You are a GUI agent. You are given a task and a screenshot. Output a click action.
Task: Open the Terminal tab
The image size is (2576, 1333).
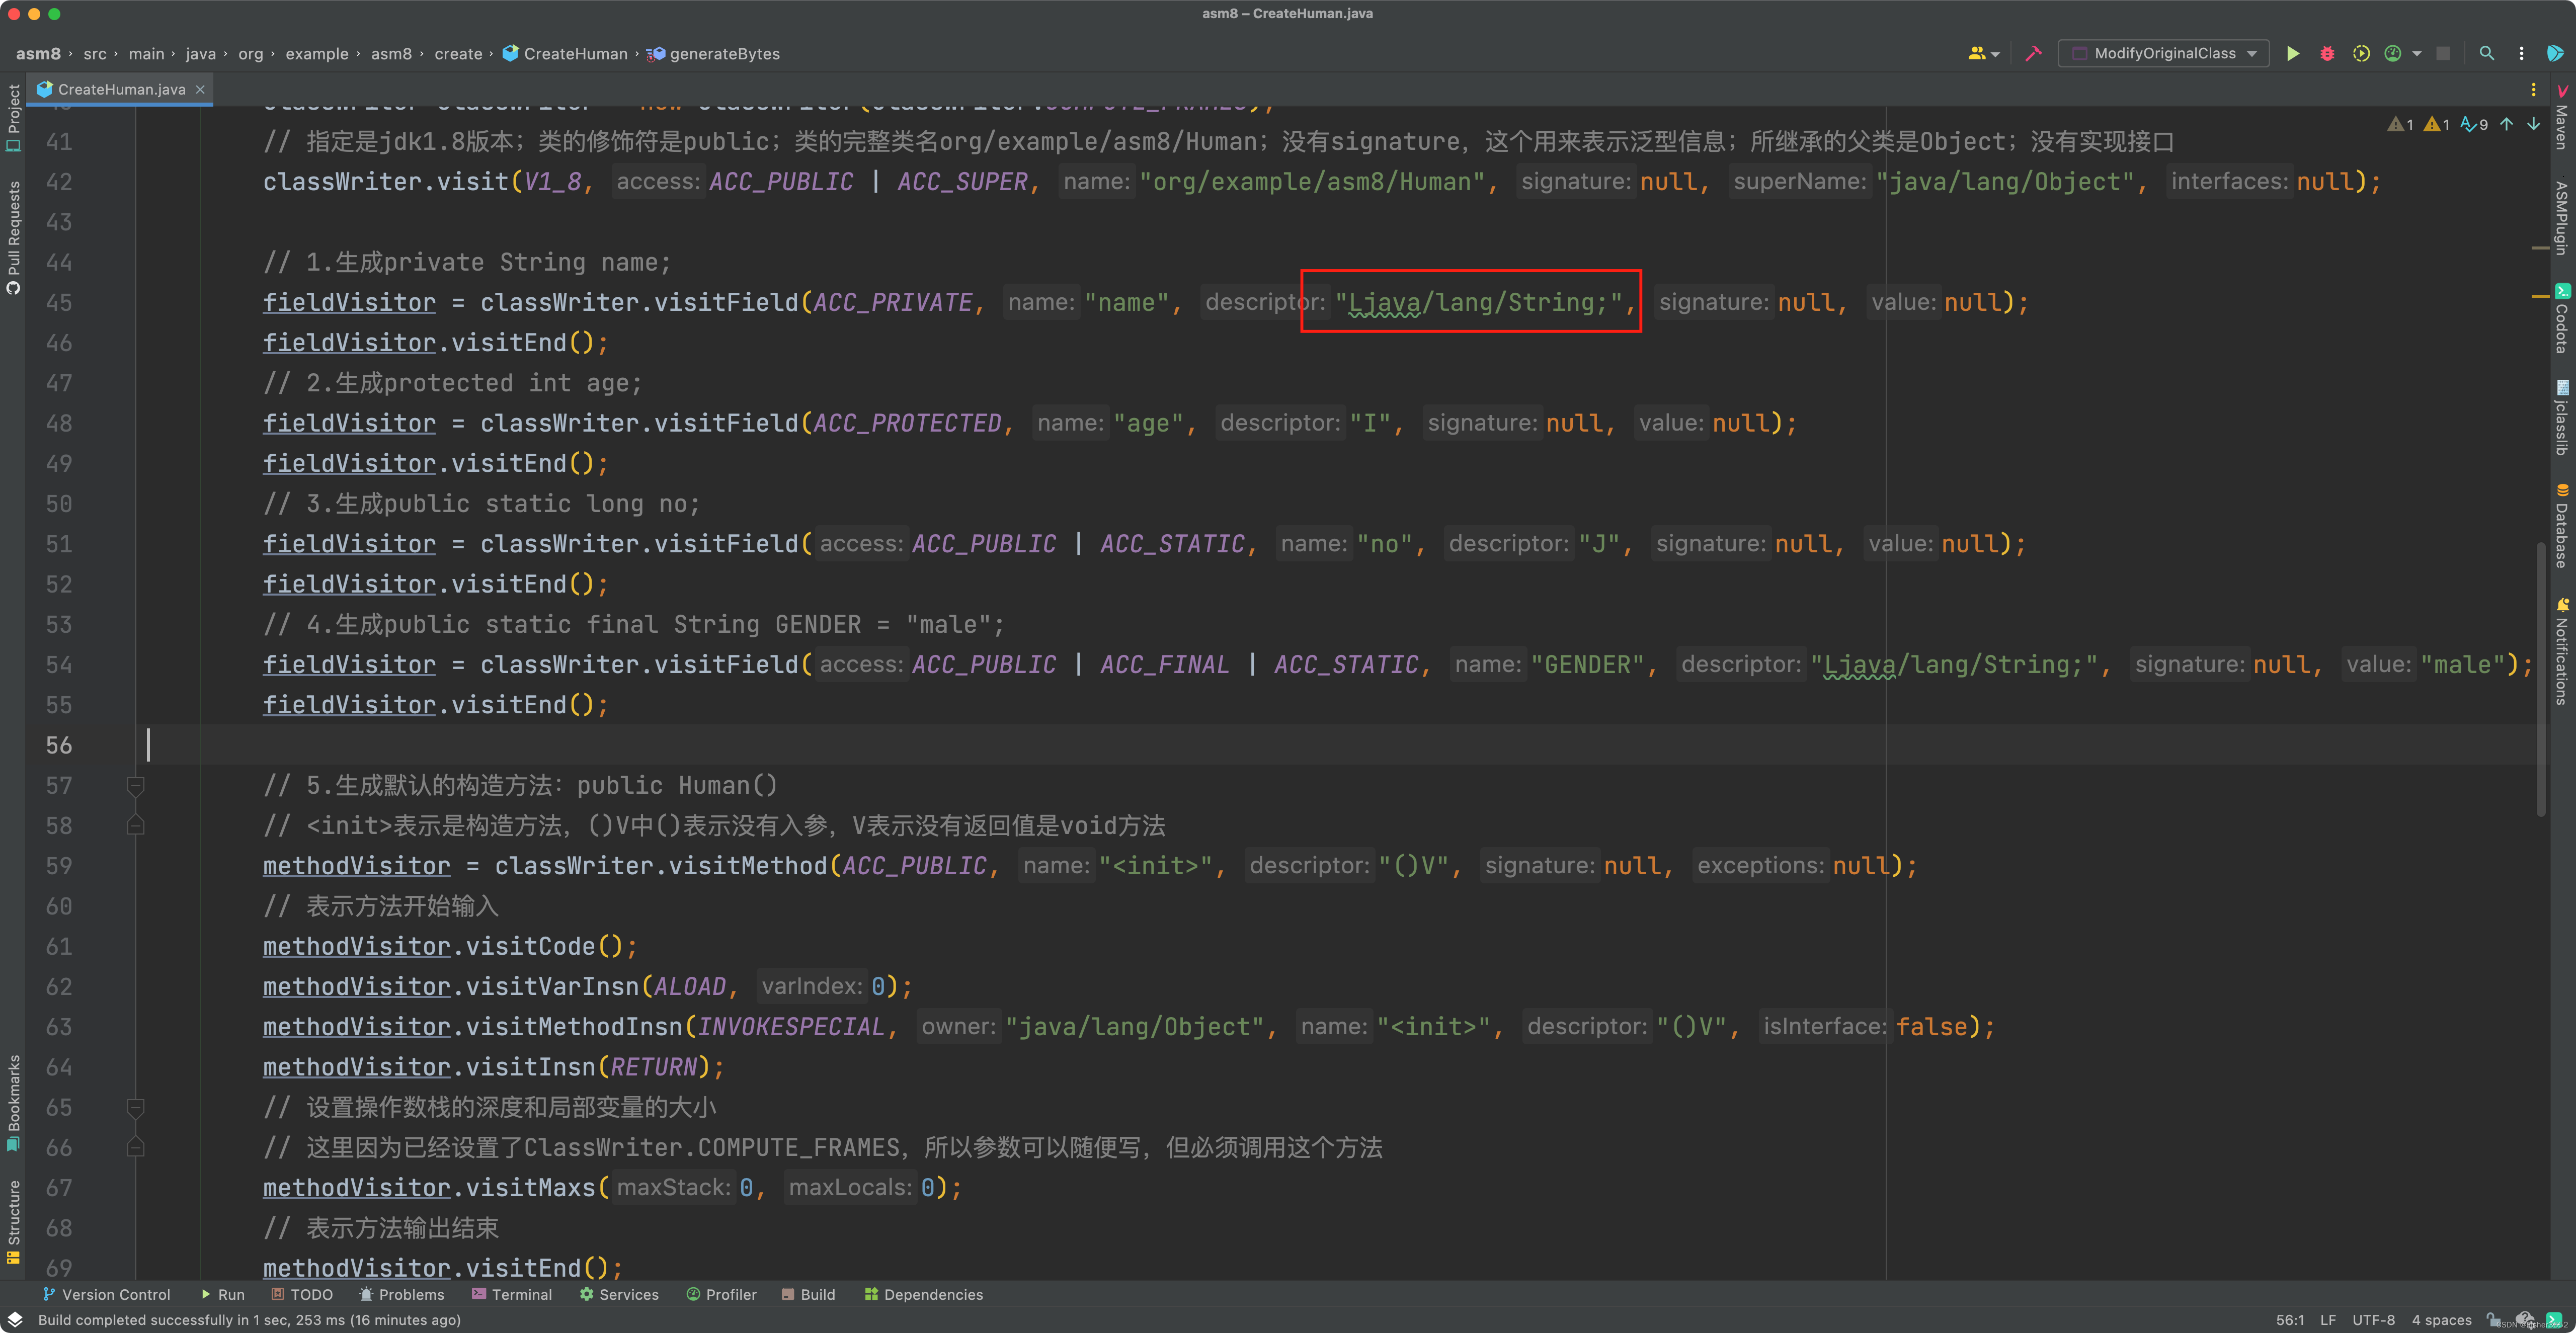511,1294
